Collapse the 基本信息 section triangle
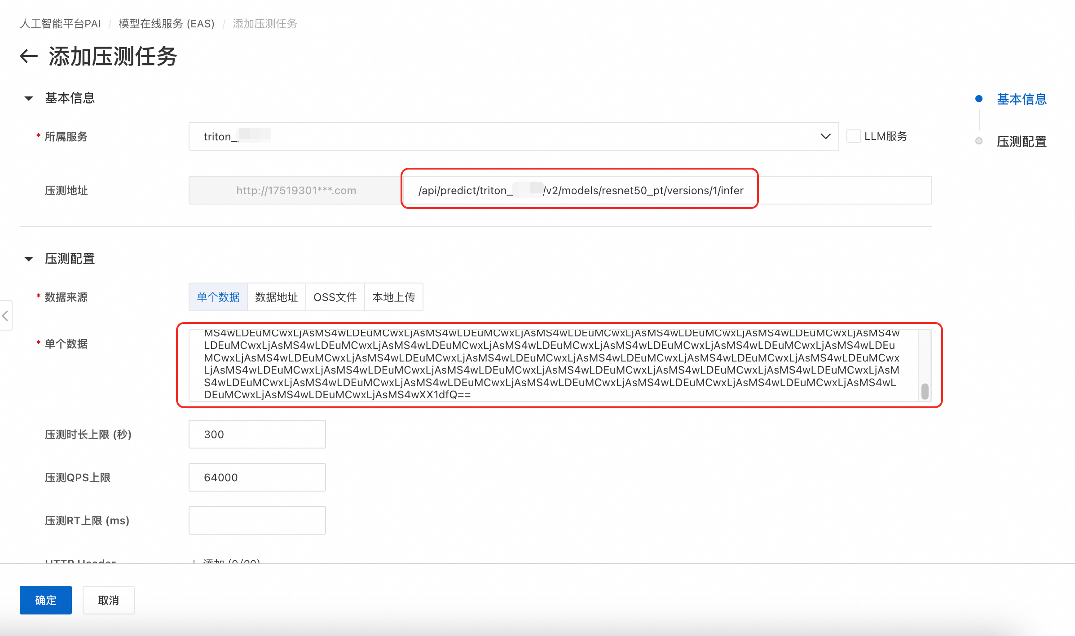Screen dimensions: 1075x636 tap(29, 98)
